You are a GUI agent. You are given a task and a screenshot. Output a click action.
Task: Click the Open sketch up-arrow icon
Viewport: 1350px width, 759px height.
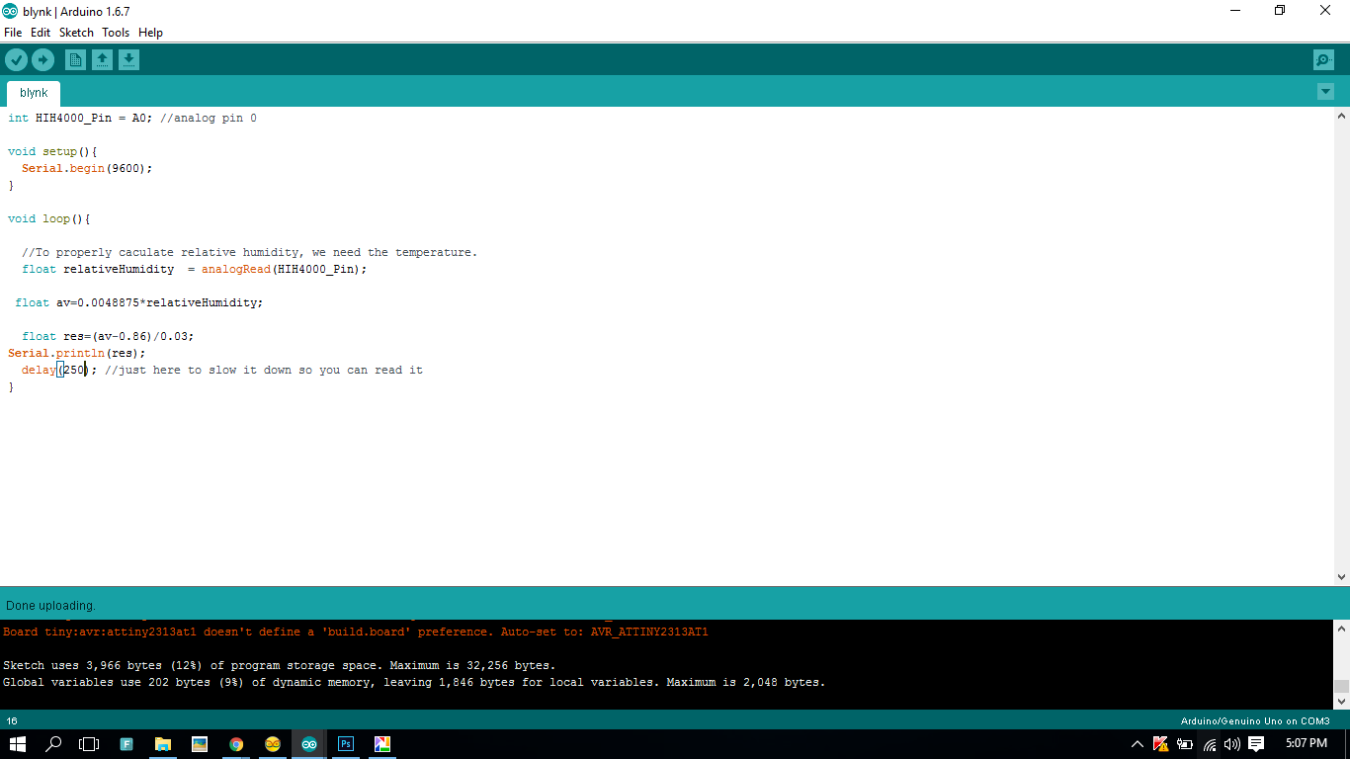102,60
